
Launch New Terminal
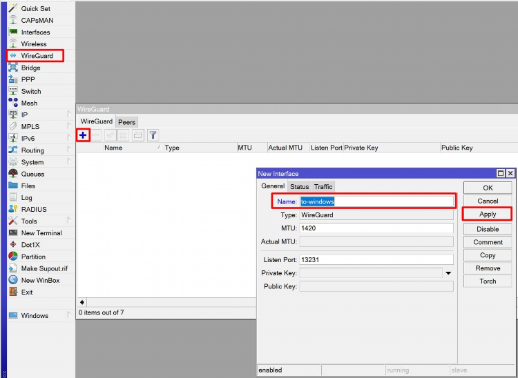pyautogui.click(x=41, y=233)
